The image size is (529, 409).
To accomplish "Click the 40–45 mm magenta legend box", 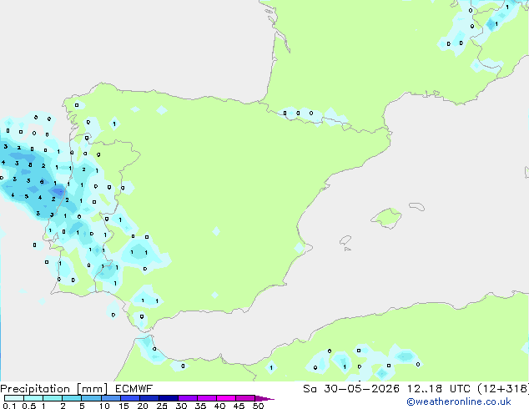I will click(226, 398).
